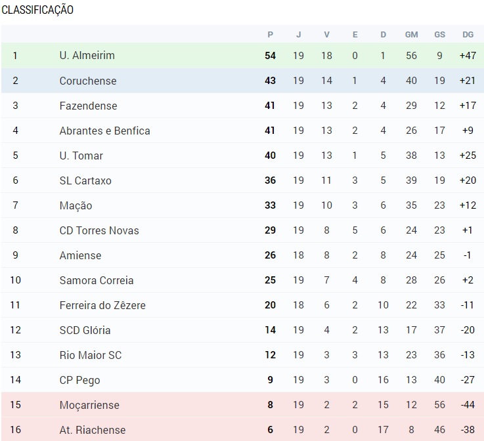
Task: Select Abrantes e Benfica in table
Action: pos(104,131)
